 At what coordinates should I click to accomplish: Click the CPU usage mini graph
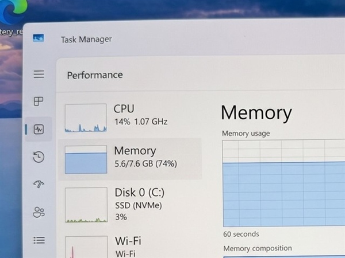pos(86,118)
